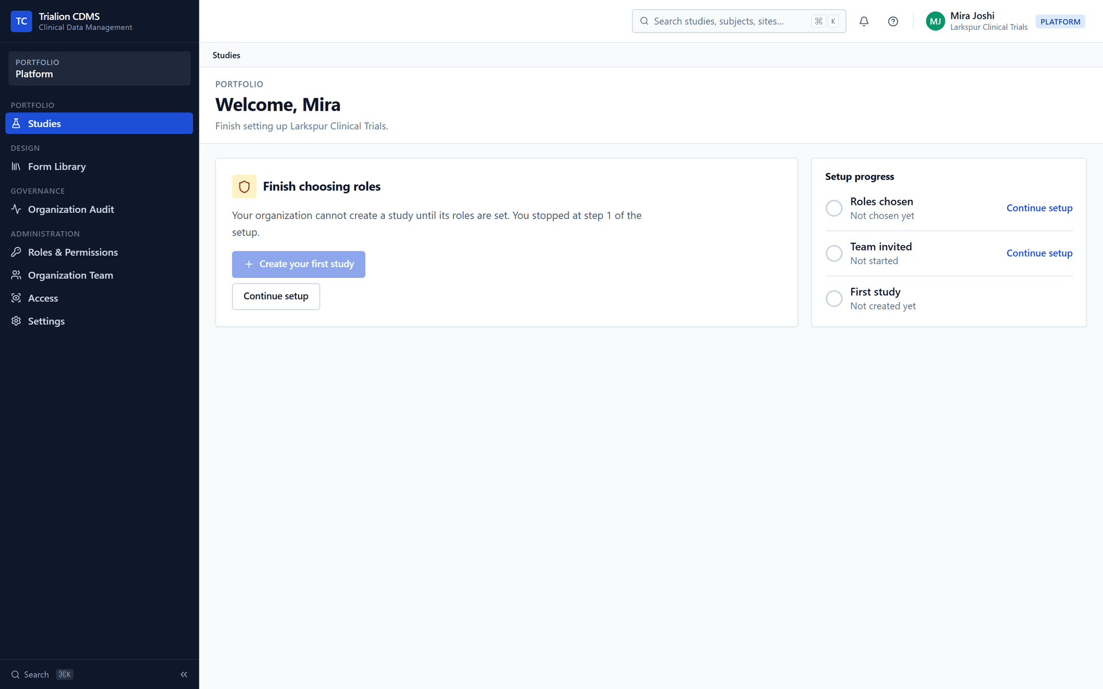
Task: Click the Organization Audit activity icon
Action: 16,209
